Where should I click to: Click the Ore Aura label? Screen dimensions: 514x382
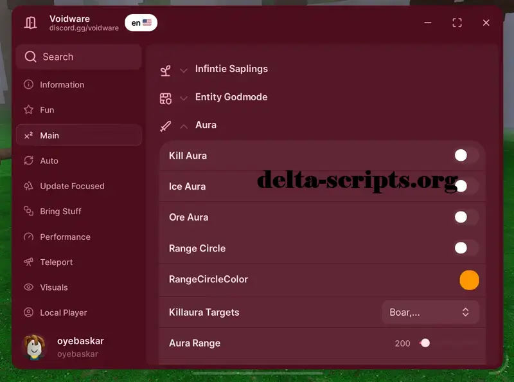(x=188, y=217)
